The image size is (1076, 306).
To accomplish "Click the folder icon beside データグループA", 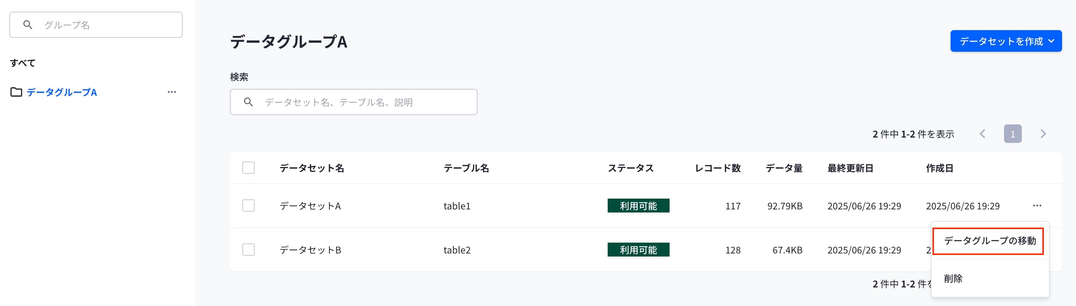I will tap(16, 92).
